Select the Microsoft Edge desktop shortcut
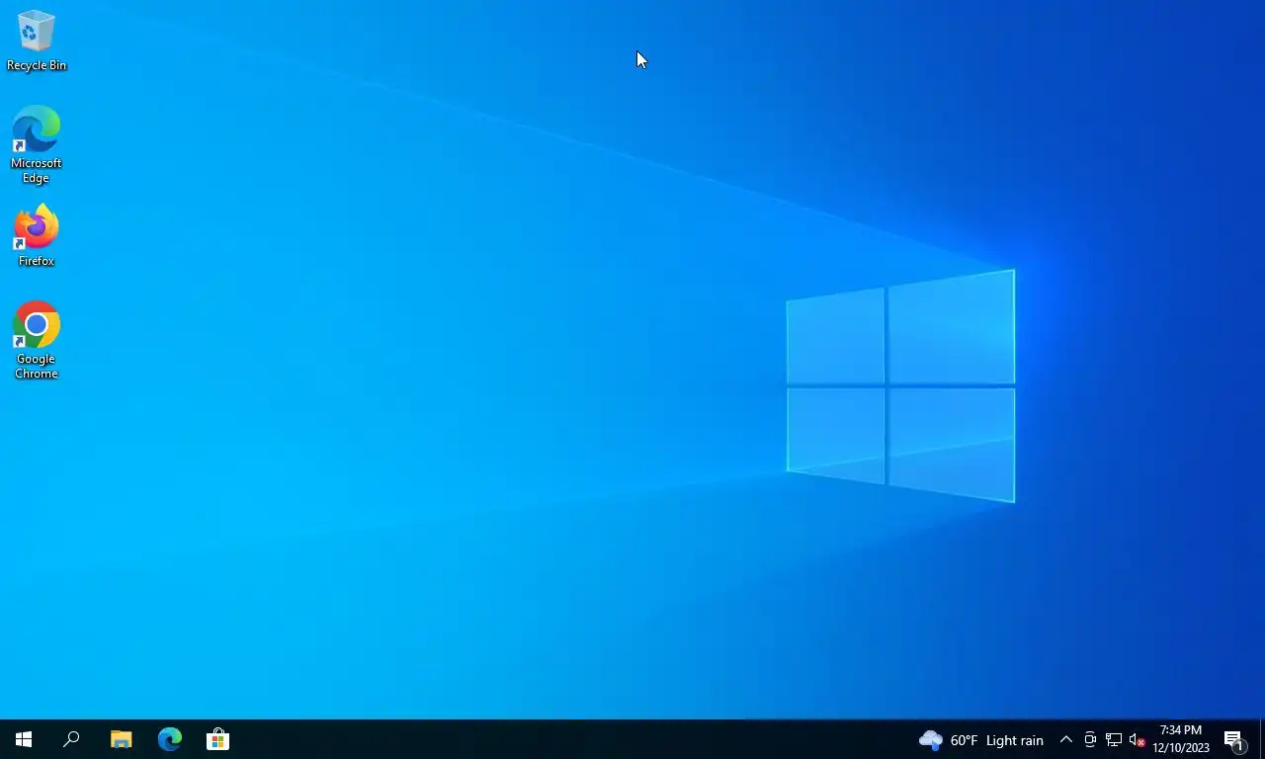The width and height of the screenshot is (1265, 759). tap(37, 145)
